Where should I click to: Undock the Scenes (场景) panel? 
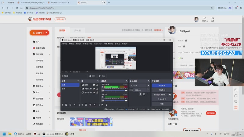click(x=78, y=81)
